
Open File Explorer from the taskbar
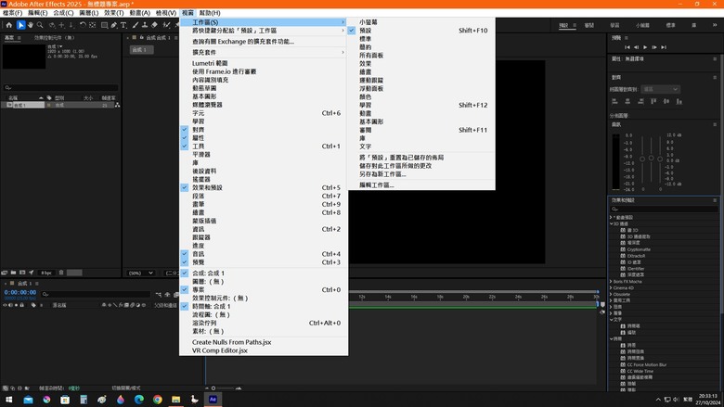pyautogui.click(x=176, y=400)
